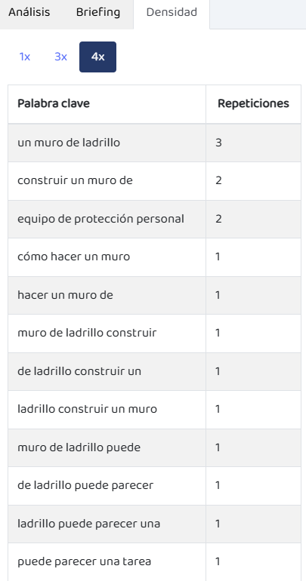Select the 'cómo hacer un muro' row
The height and width of the screenshot is (581, 306).
[154, 257]
